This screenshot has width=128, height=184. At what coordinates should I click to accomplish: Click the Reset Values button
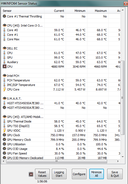(x=42, y=174)
